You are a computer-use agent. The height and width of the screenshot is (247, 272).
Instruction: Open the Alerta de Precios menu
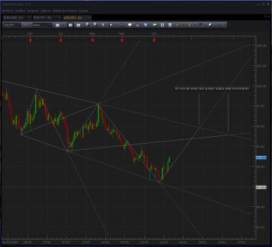tap(65, 11)
